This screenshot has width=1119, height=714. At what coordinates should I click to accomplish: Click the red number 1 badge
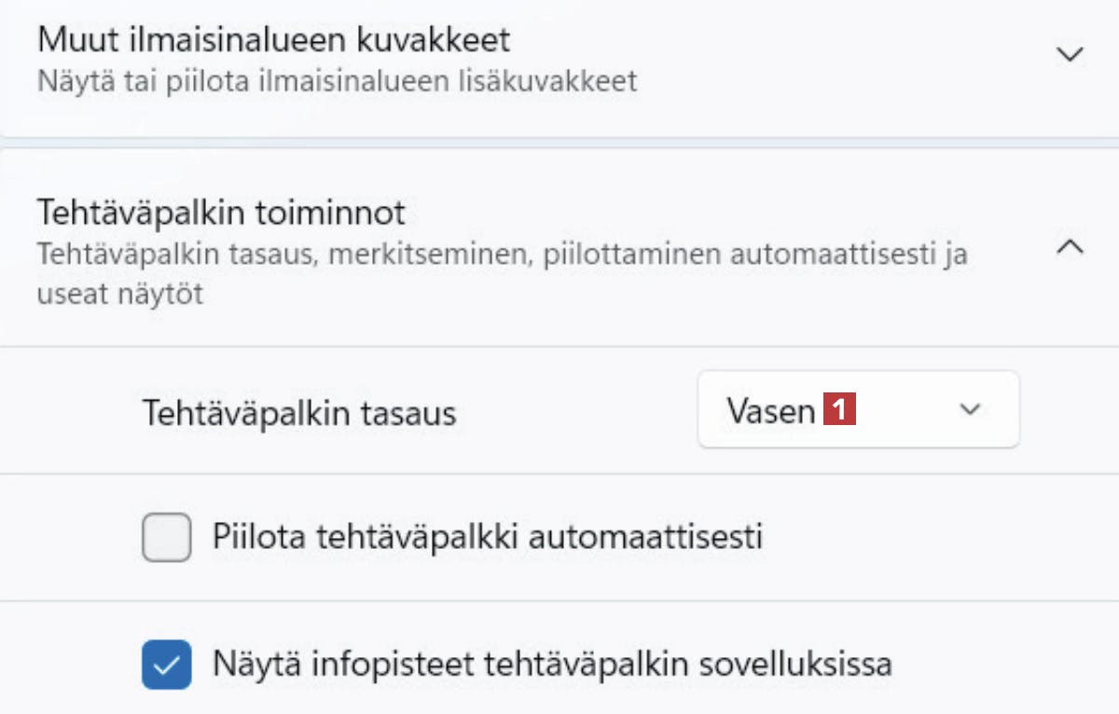(x=839, y=410)
